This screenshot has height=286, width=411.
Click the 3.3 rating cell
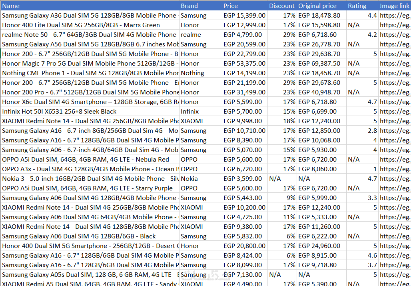(x=362, y=198)
